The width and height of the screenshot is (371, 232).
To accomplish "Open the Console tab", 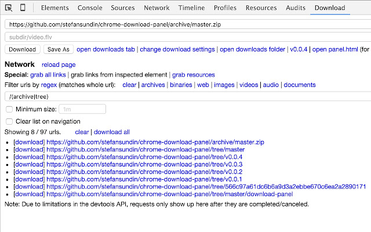I will [90, 8].
